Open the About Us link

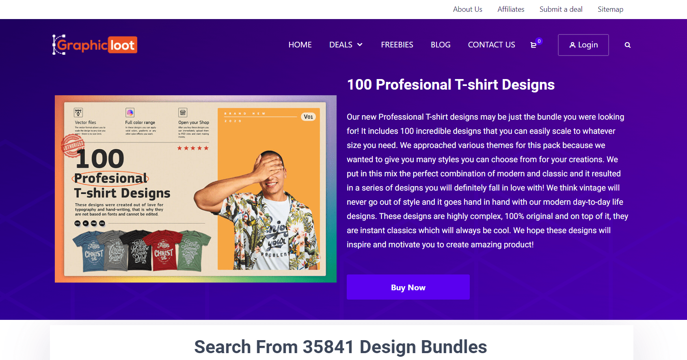point(468,9)
